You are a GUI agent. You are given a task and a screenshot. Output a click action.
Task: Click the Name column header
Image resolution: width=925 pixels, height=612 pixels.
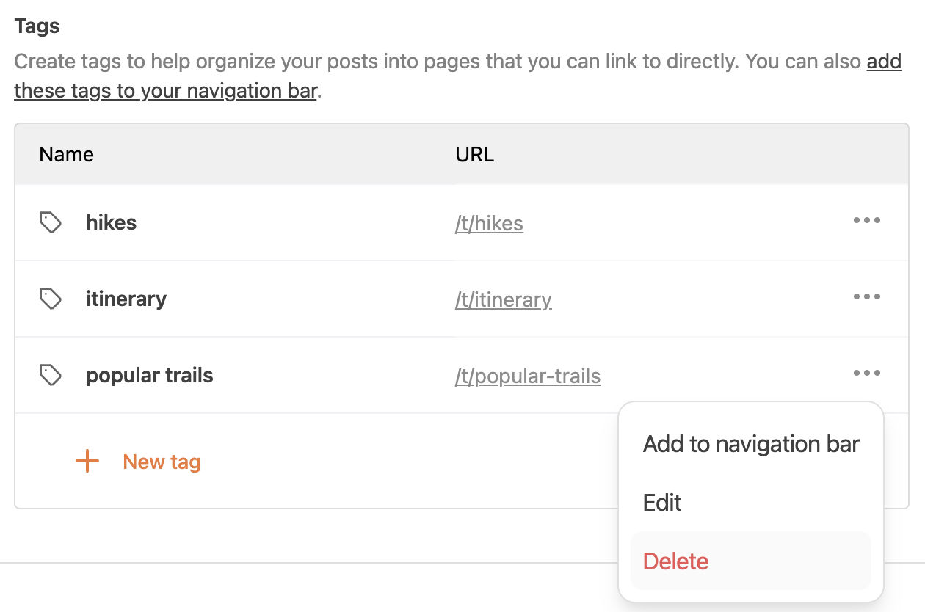[x=66, y=154]
